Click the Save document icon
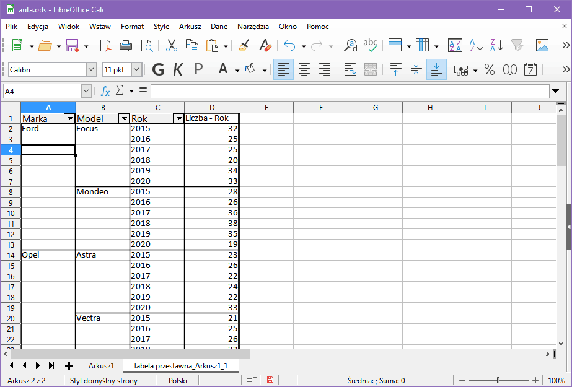572x387 pixels. point(71,46)
